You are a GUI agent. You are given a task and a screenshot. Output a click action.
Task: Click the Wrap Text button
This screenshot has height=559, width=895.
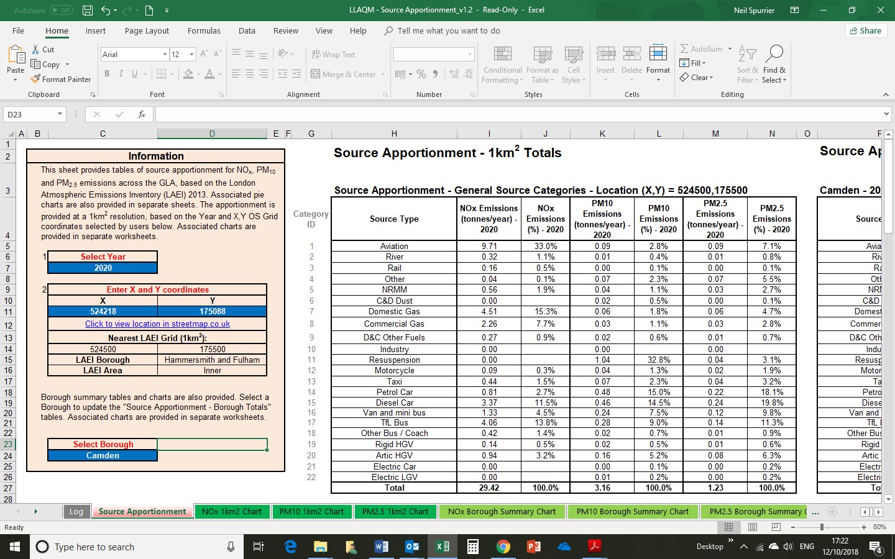click(333, 54)
